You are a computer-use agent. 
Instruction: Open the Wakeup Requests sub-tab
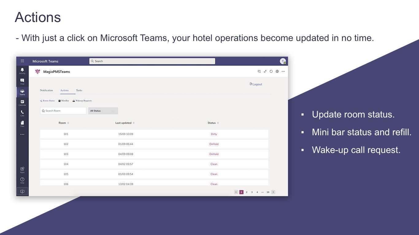point(82,101)
